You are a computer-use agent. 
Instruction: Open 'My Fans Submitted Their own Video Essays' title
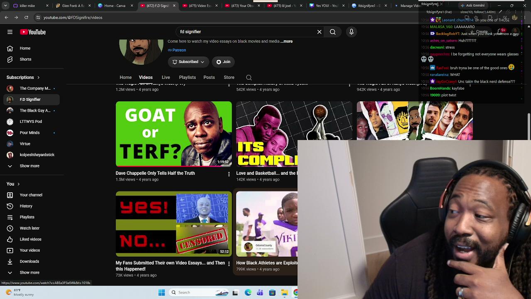coord(170,266)
